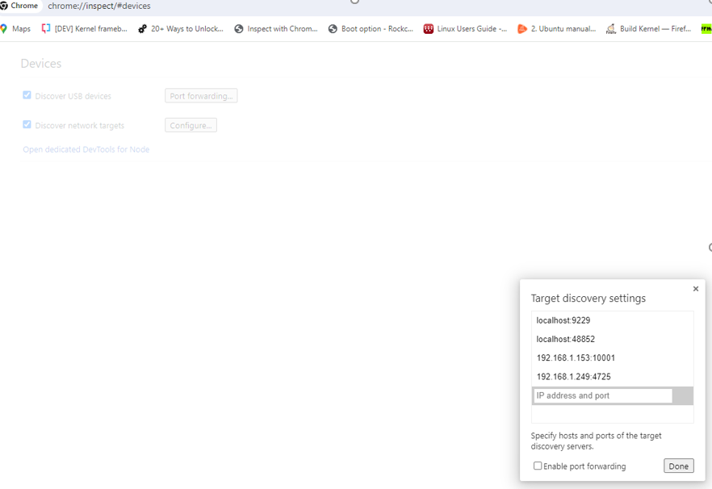Select the localhost:9229 target entry
712x489 pixels.
pyautogui.click(x=563, y=320)
